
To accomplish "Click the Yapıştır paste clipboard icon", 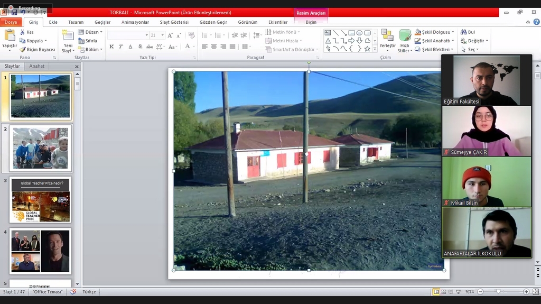I will point(10,35).
